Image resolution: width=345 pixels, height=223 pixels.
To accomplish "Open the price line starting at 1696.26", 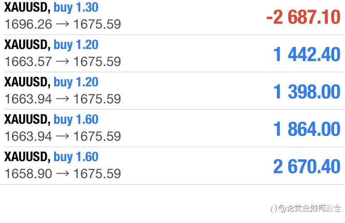I will 62,24.
